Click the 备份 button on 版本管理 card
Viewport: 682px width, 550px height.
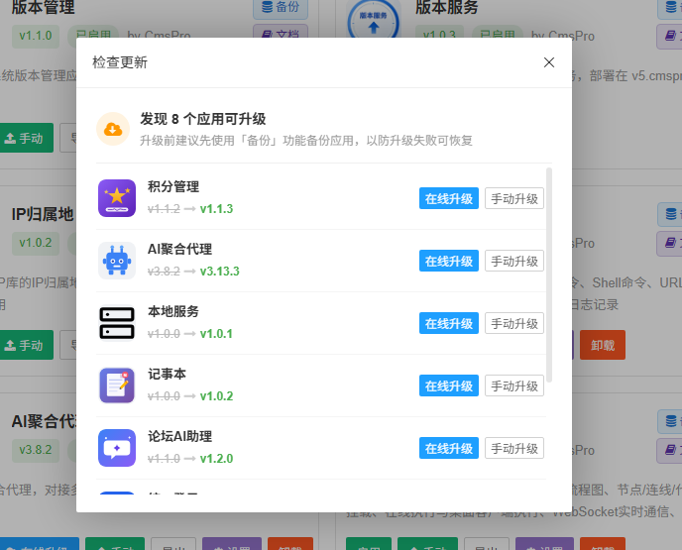coord(281,7)
